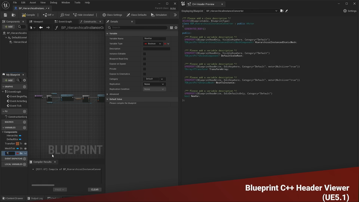Viewport: 359px width, 202px height.
Task: Clear the Compiler Results log
Action: pos(95,189)
